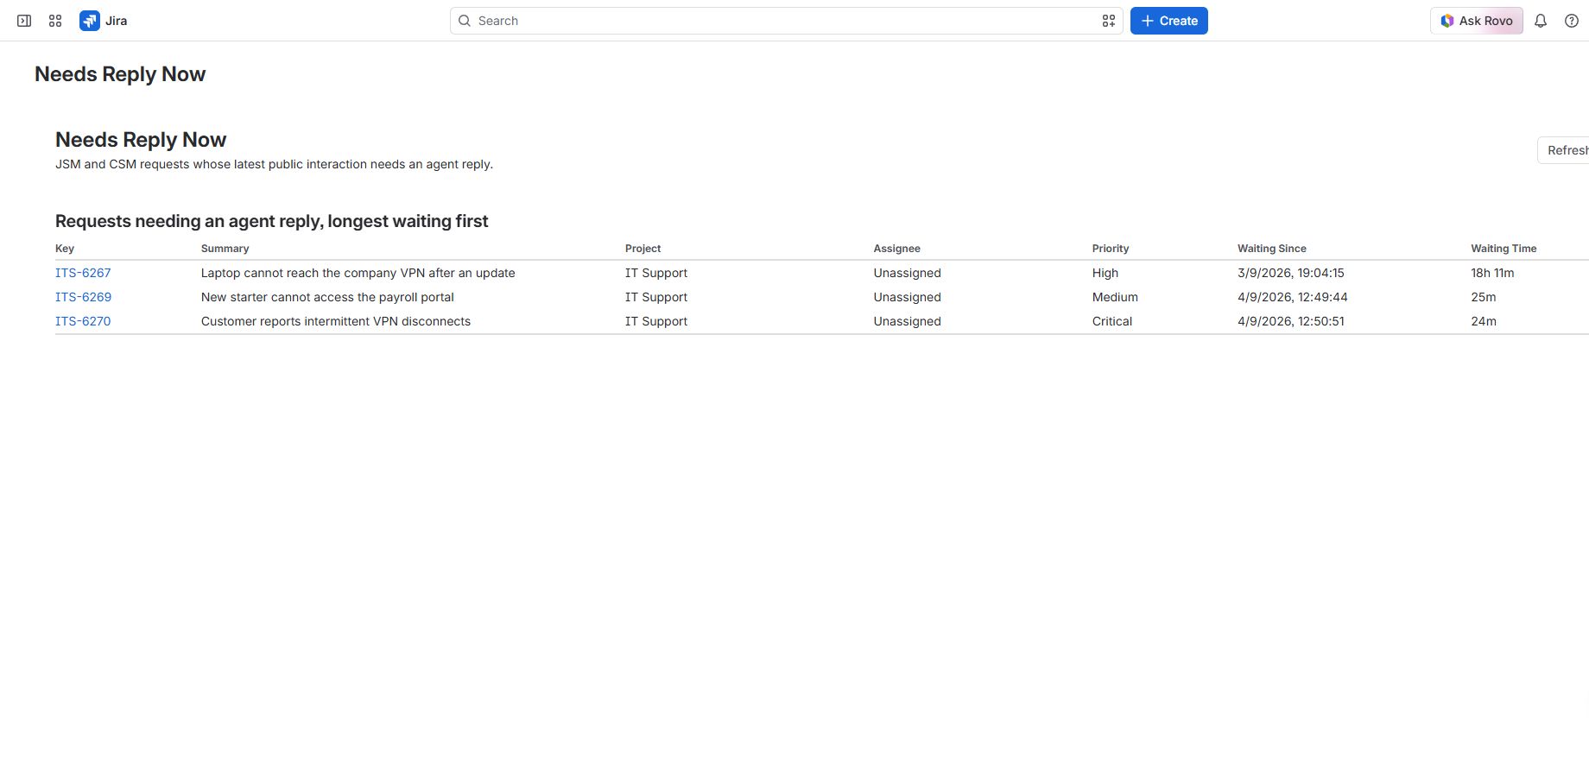
Task: Open the notifications bell
Action: click(1541, 21)
